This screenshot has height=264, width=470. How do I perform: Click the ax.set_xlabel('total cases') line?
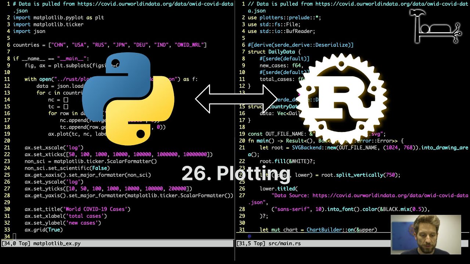click(x=66, y=216)
